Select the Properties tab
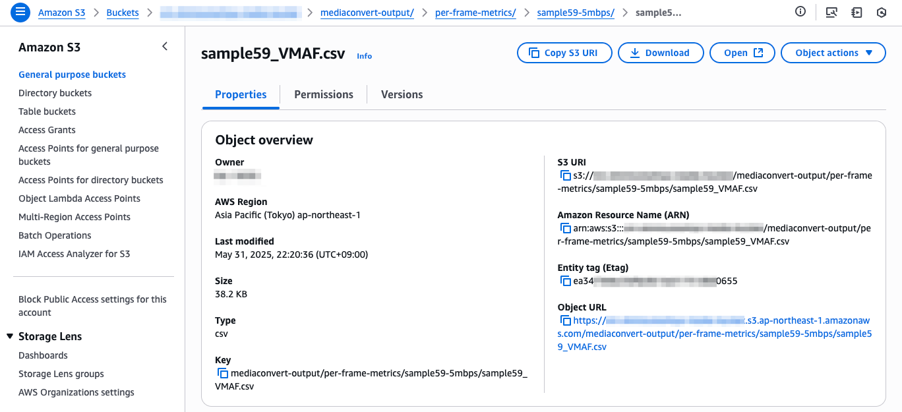Image resolution: width=902 pixels, height=412 pixels. point(241,94)
